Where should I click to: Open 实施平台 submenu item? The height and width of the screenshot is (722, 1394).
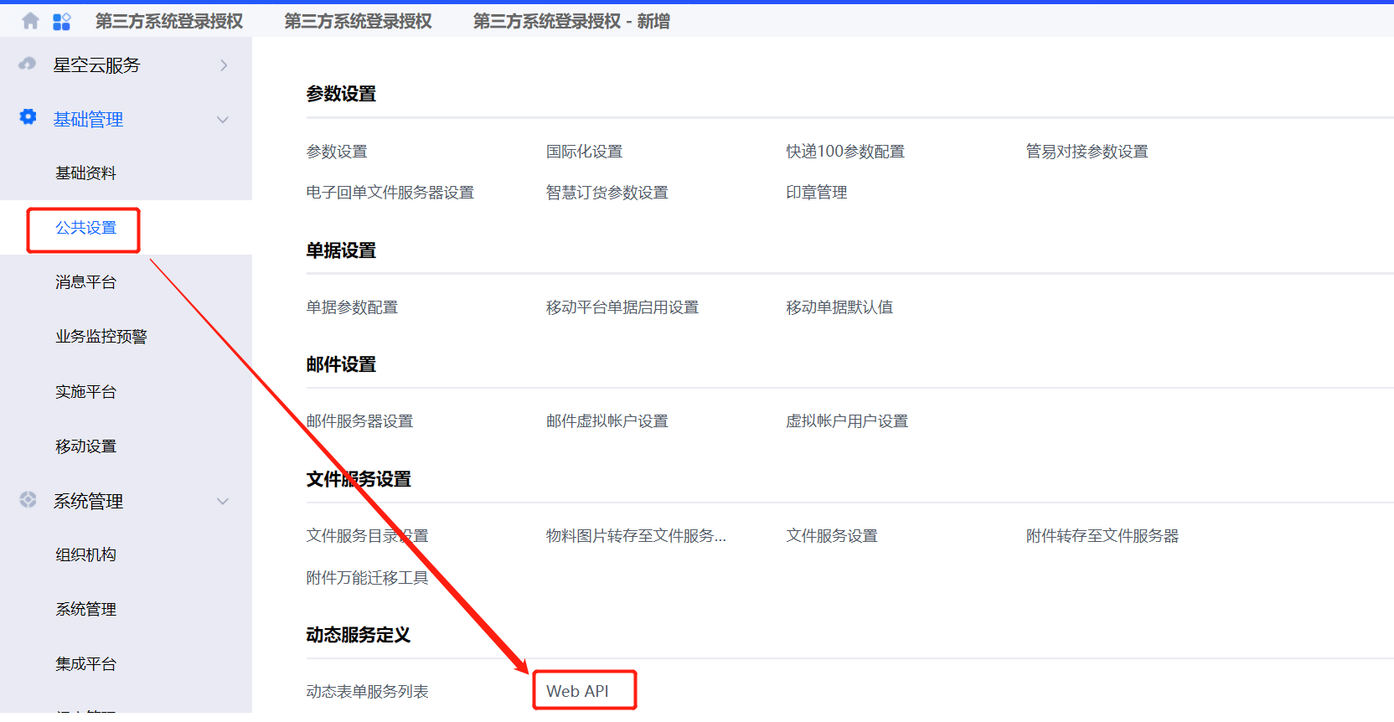85,392
